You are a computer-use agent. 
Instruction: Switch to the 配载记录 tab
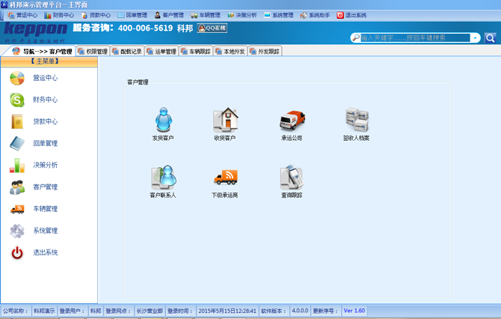tap(127, 52)
